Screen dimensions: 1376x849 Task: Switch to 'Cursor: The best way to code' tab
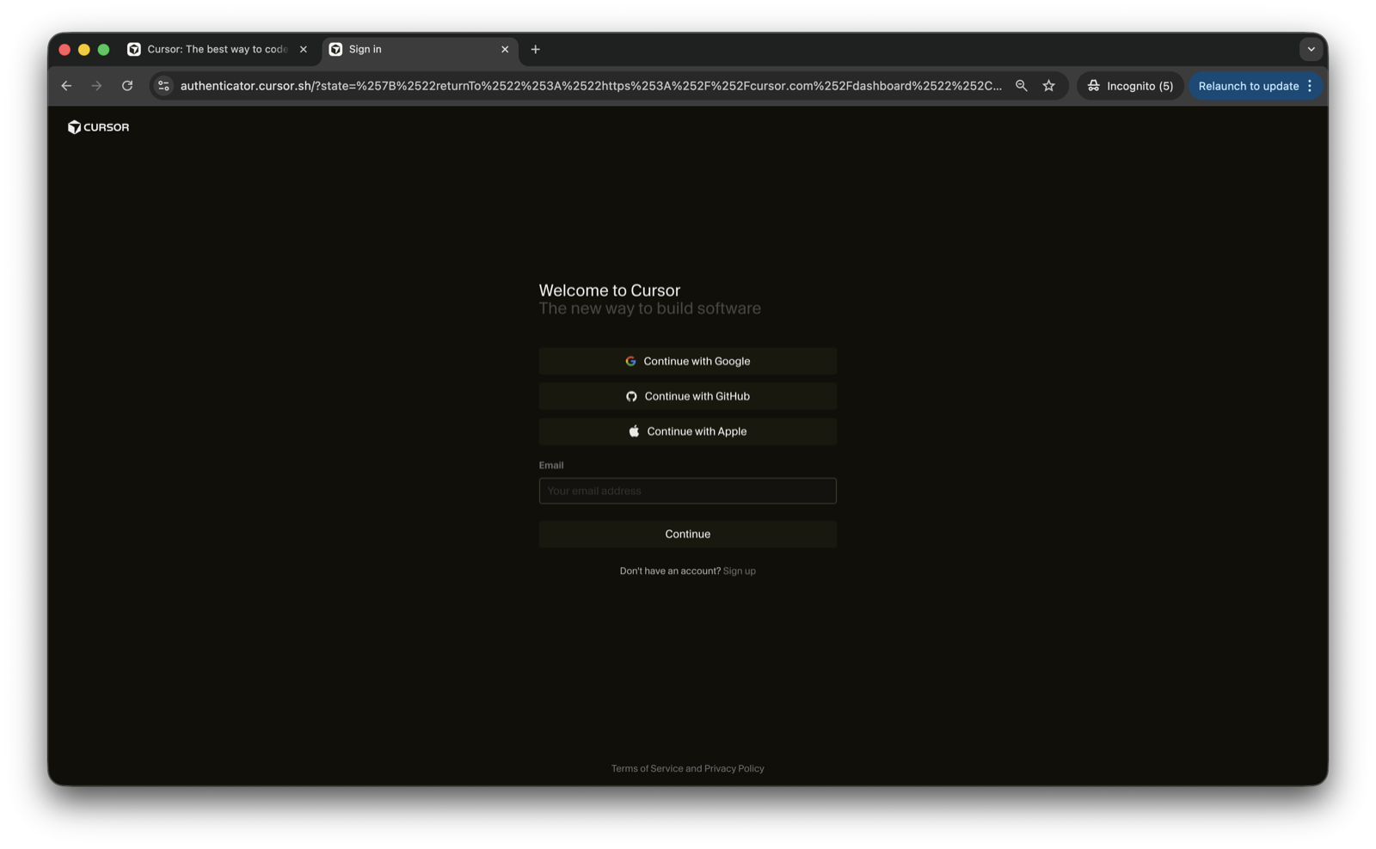pyautogui.click(x=218, y=49)
